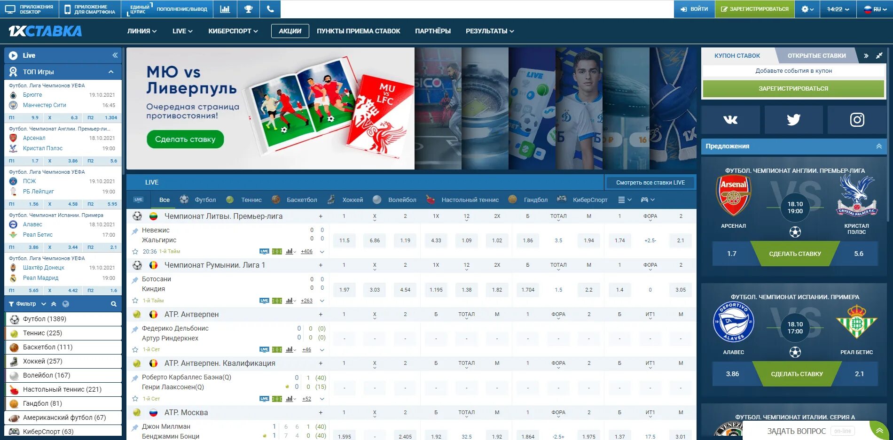Open the statistics bar chart icon
Screen dimensions: 893x440
click(225, 9)
